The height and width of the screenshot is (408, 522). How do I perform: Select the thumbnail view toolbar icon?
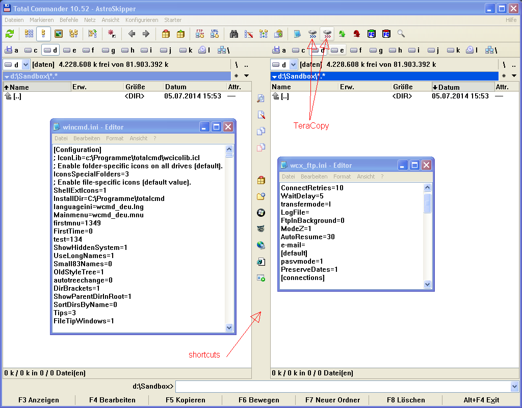[59, 34]
